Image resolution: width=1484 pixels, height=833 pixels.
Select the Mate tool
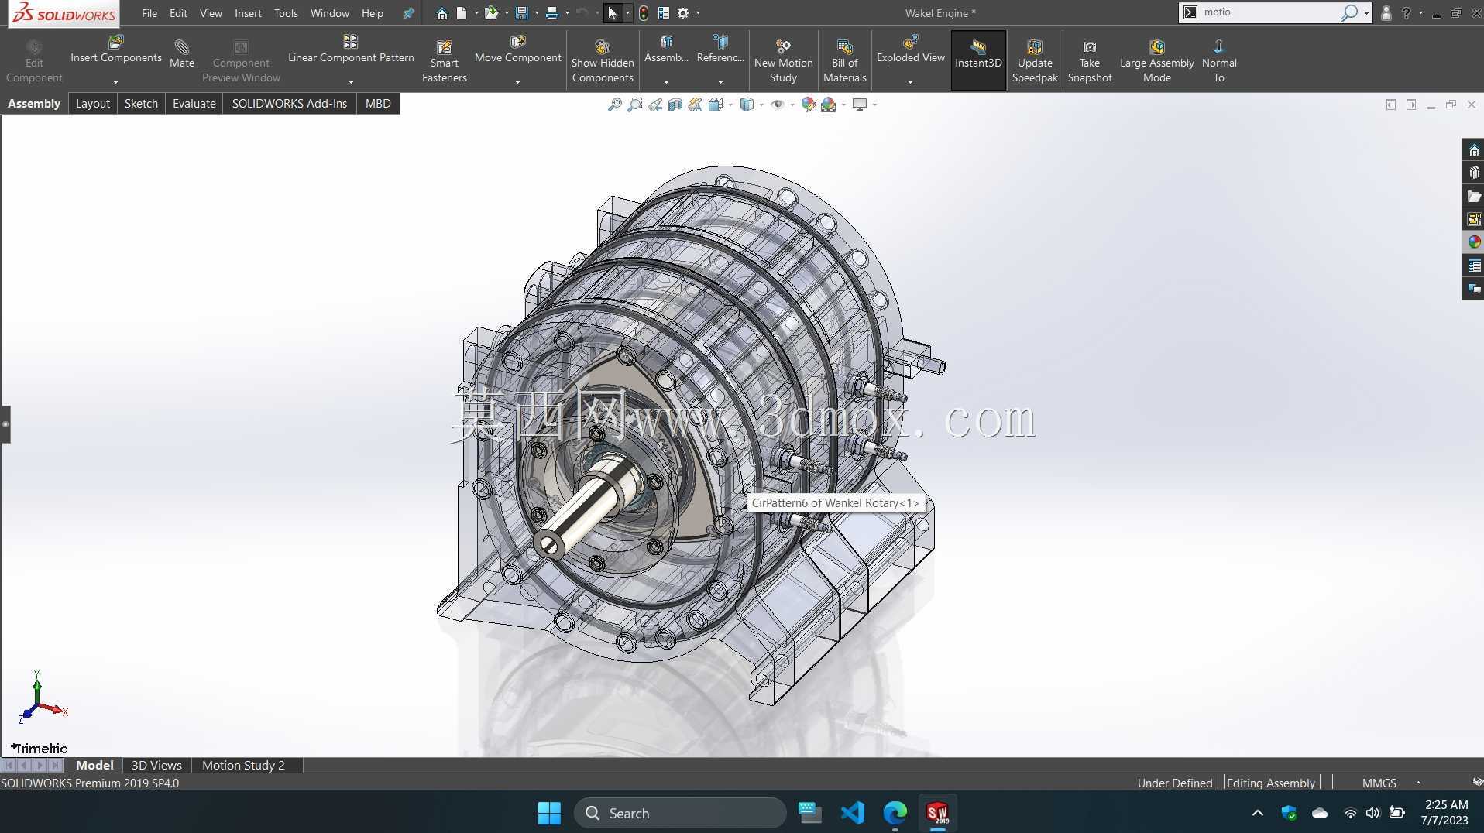[181, 54]
